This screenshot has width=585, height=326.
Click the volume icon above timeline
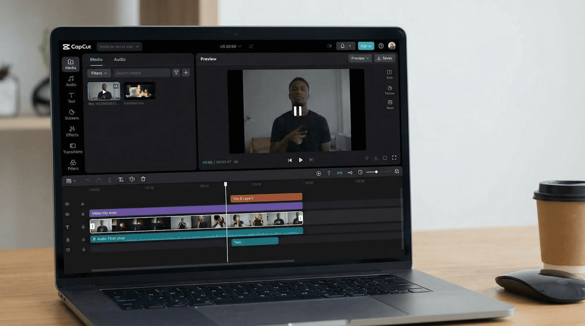point(350,173)
